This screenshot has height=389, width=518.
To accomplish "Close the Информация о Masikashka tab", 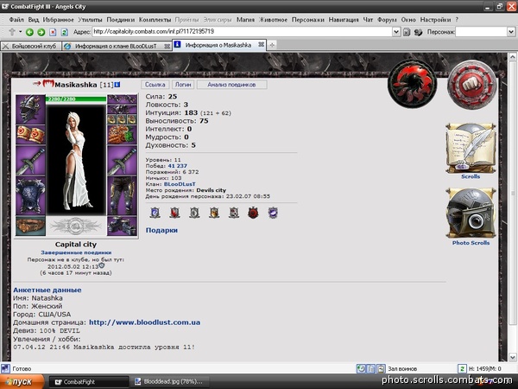I will [x=261, y=45].
